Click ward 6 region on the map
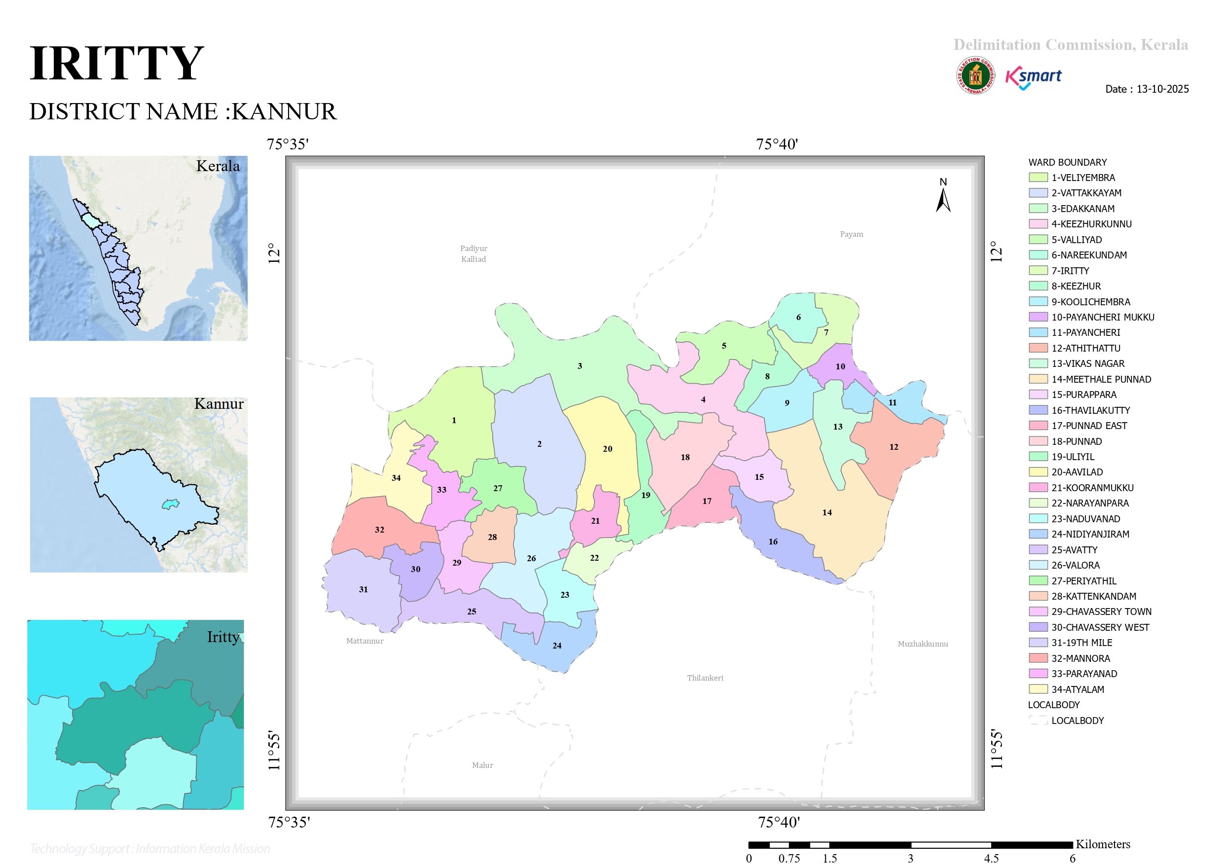The image size is (1224, 865). coord(798,317)
